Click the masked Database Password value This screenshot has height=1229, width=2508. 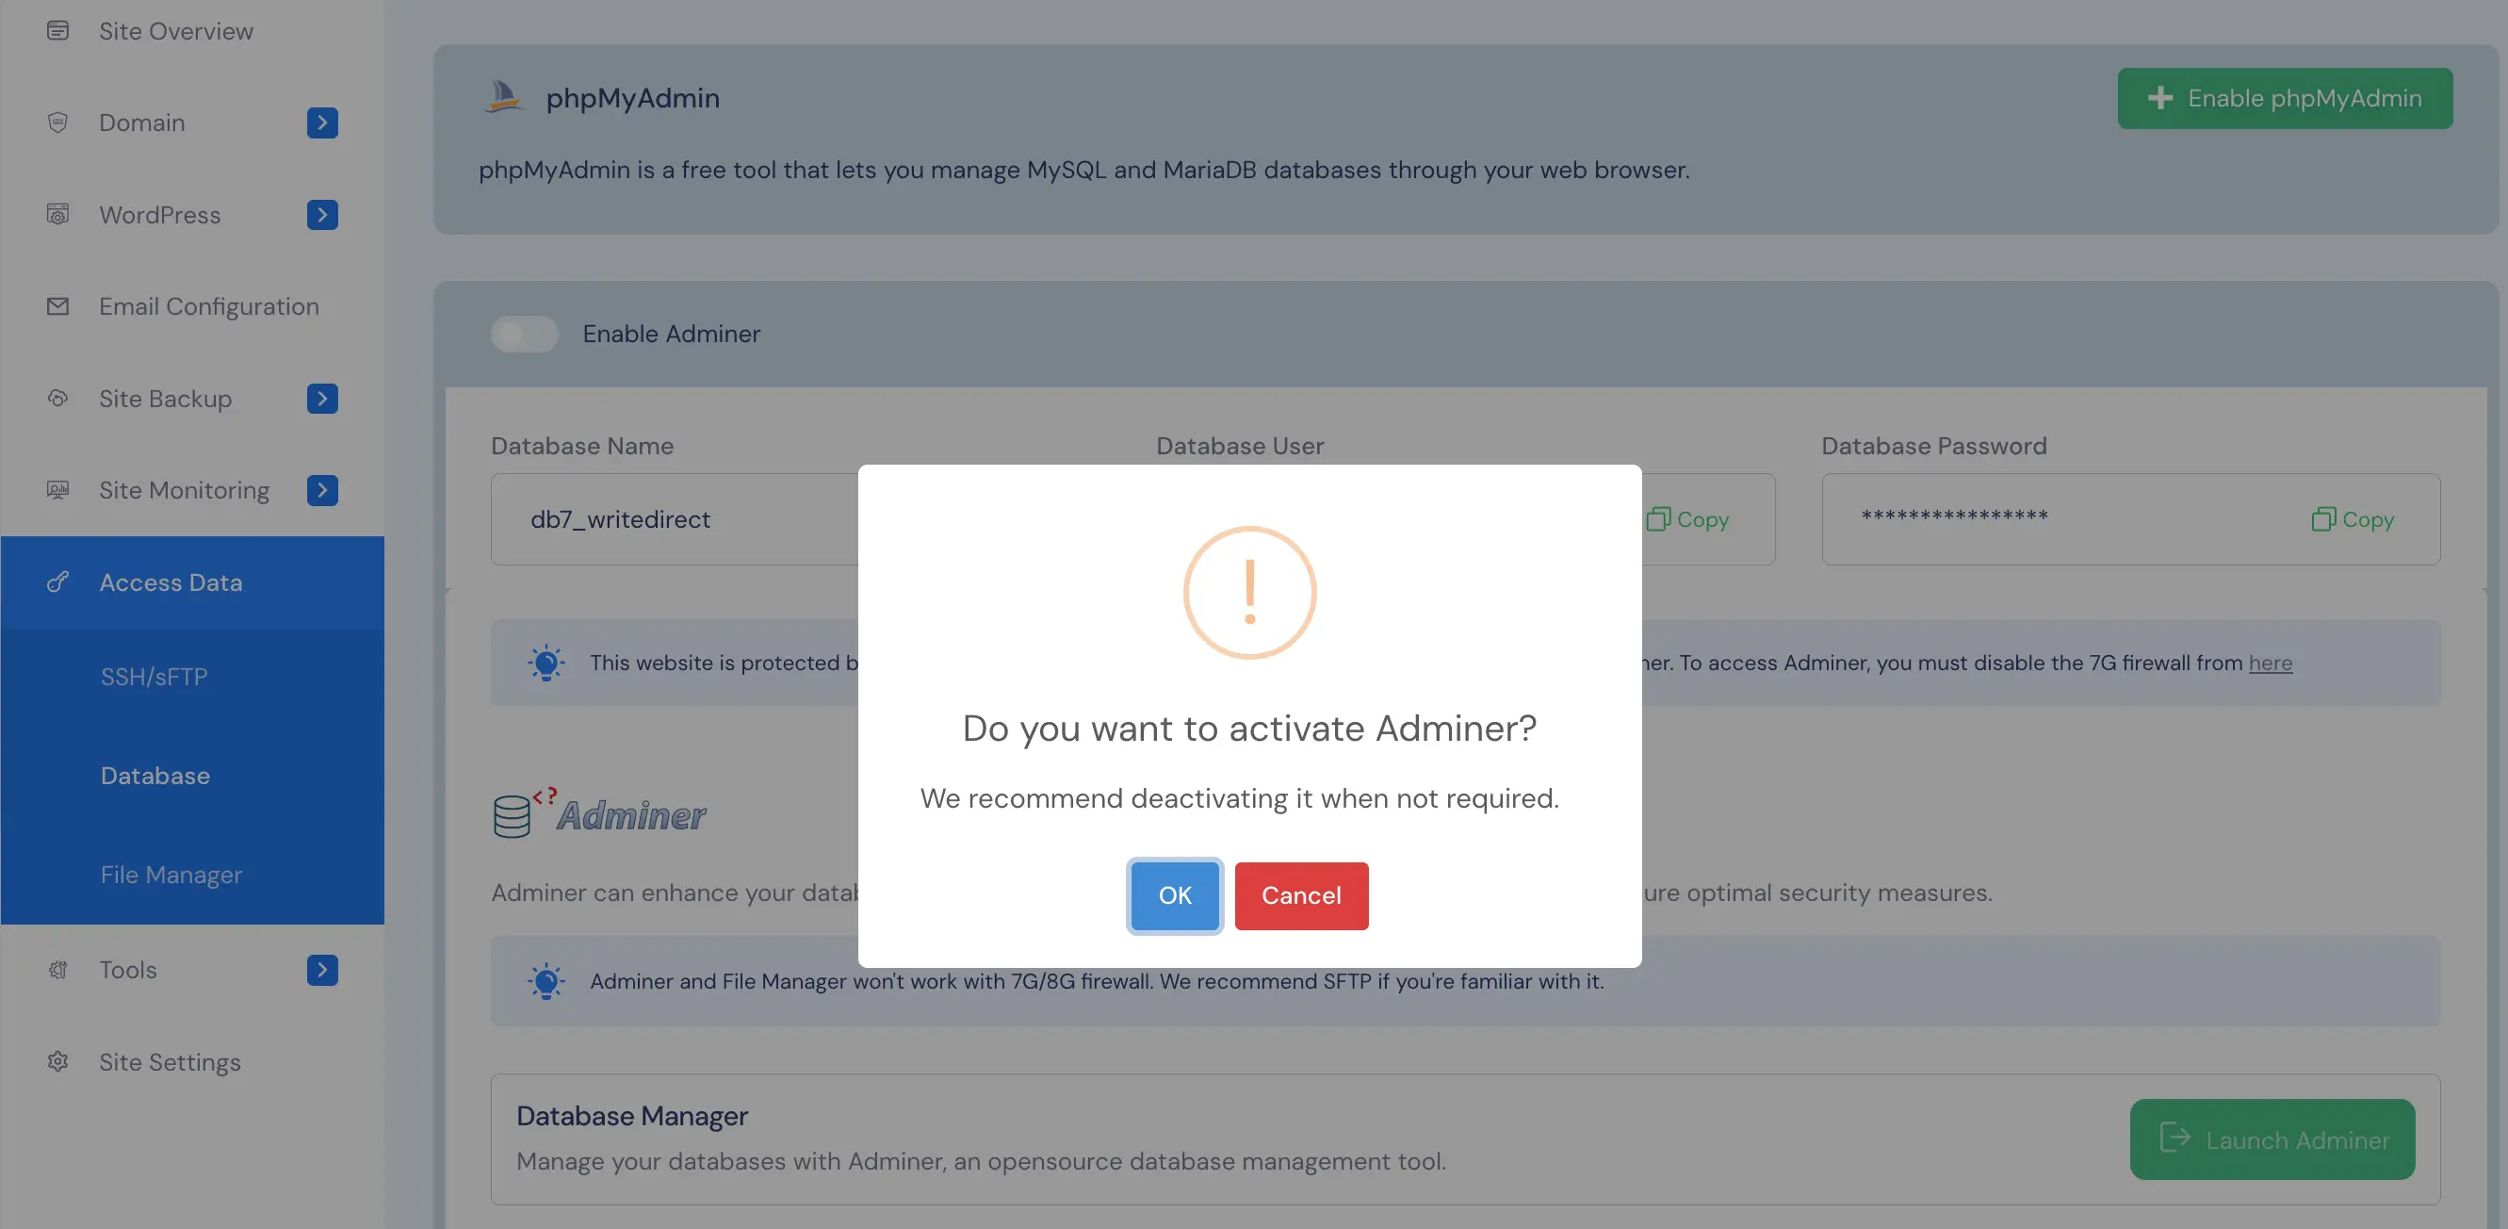tap(1954, 517)
